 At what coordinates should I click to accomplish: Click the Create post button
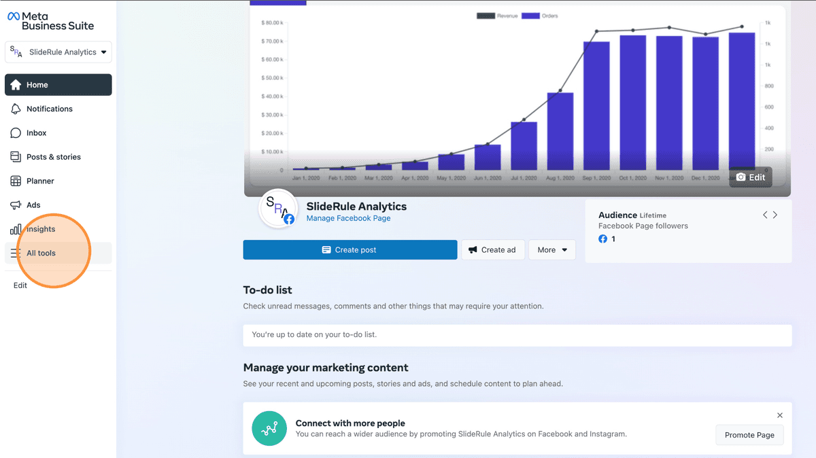point(350,250)
